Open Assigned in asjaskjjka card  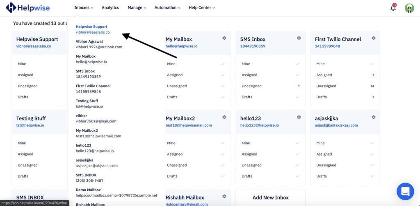(345, 154)
